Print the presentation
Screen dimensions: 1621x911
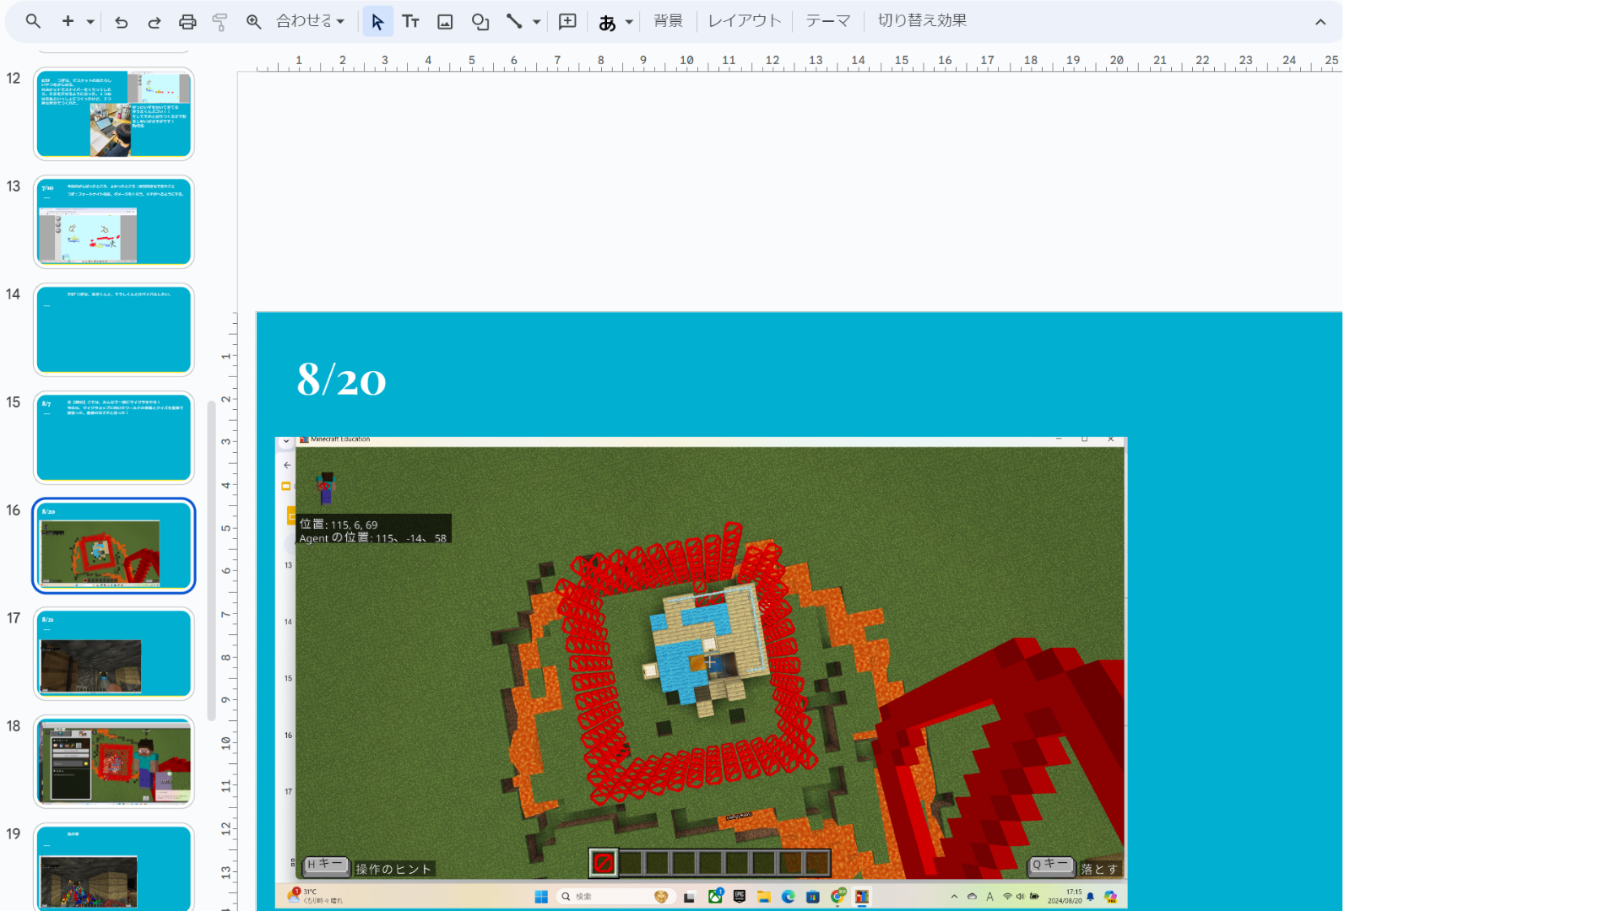(187, 22)
